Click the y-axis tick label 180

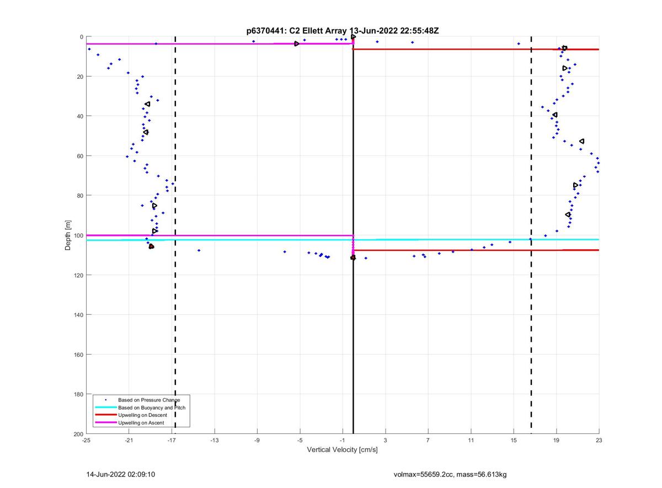[x=78, y=394]
